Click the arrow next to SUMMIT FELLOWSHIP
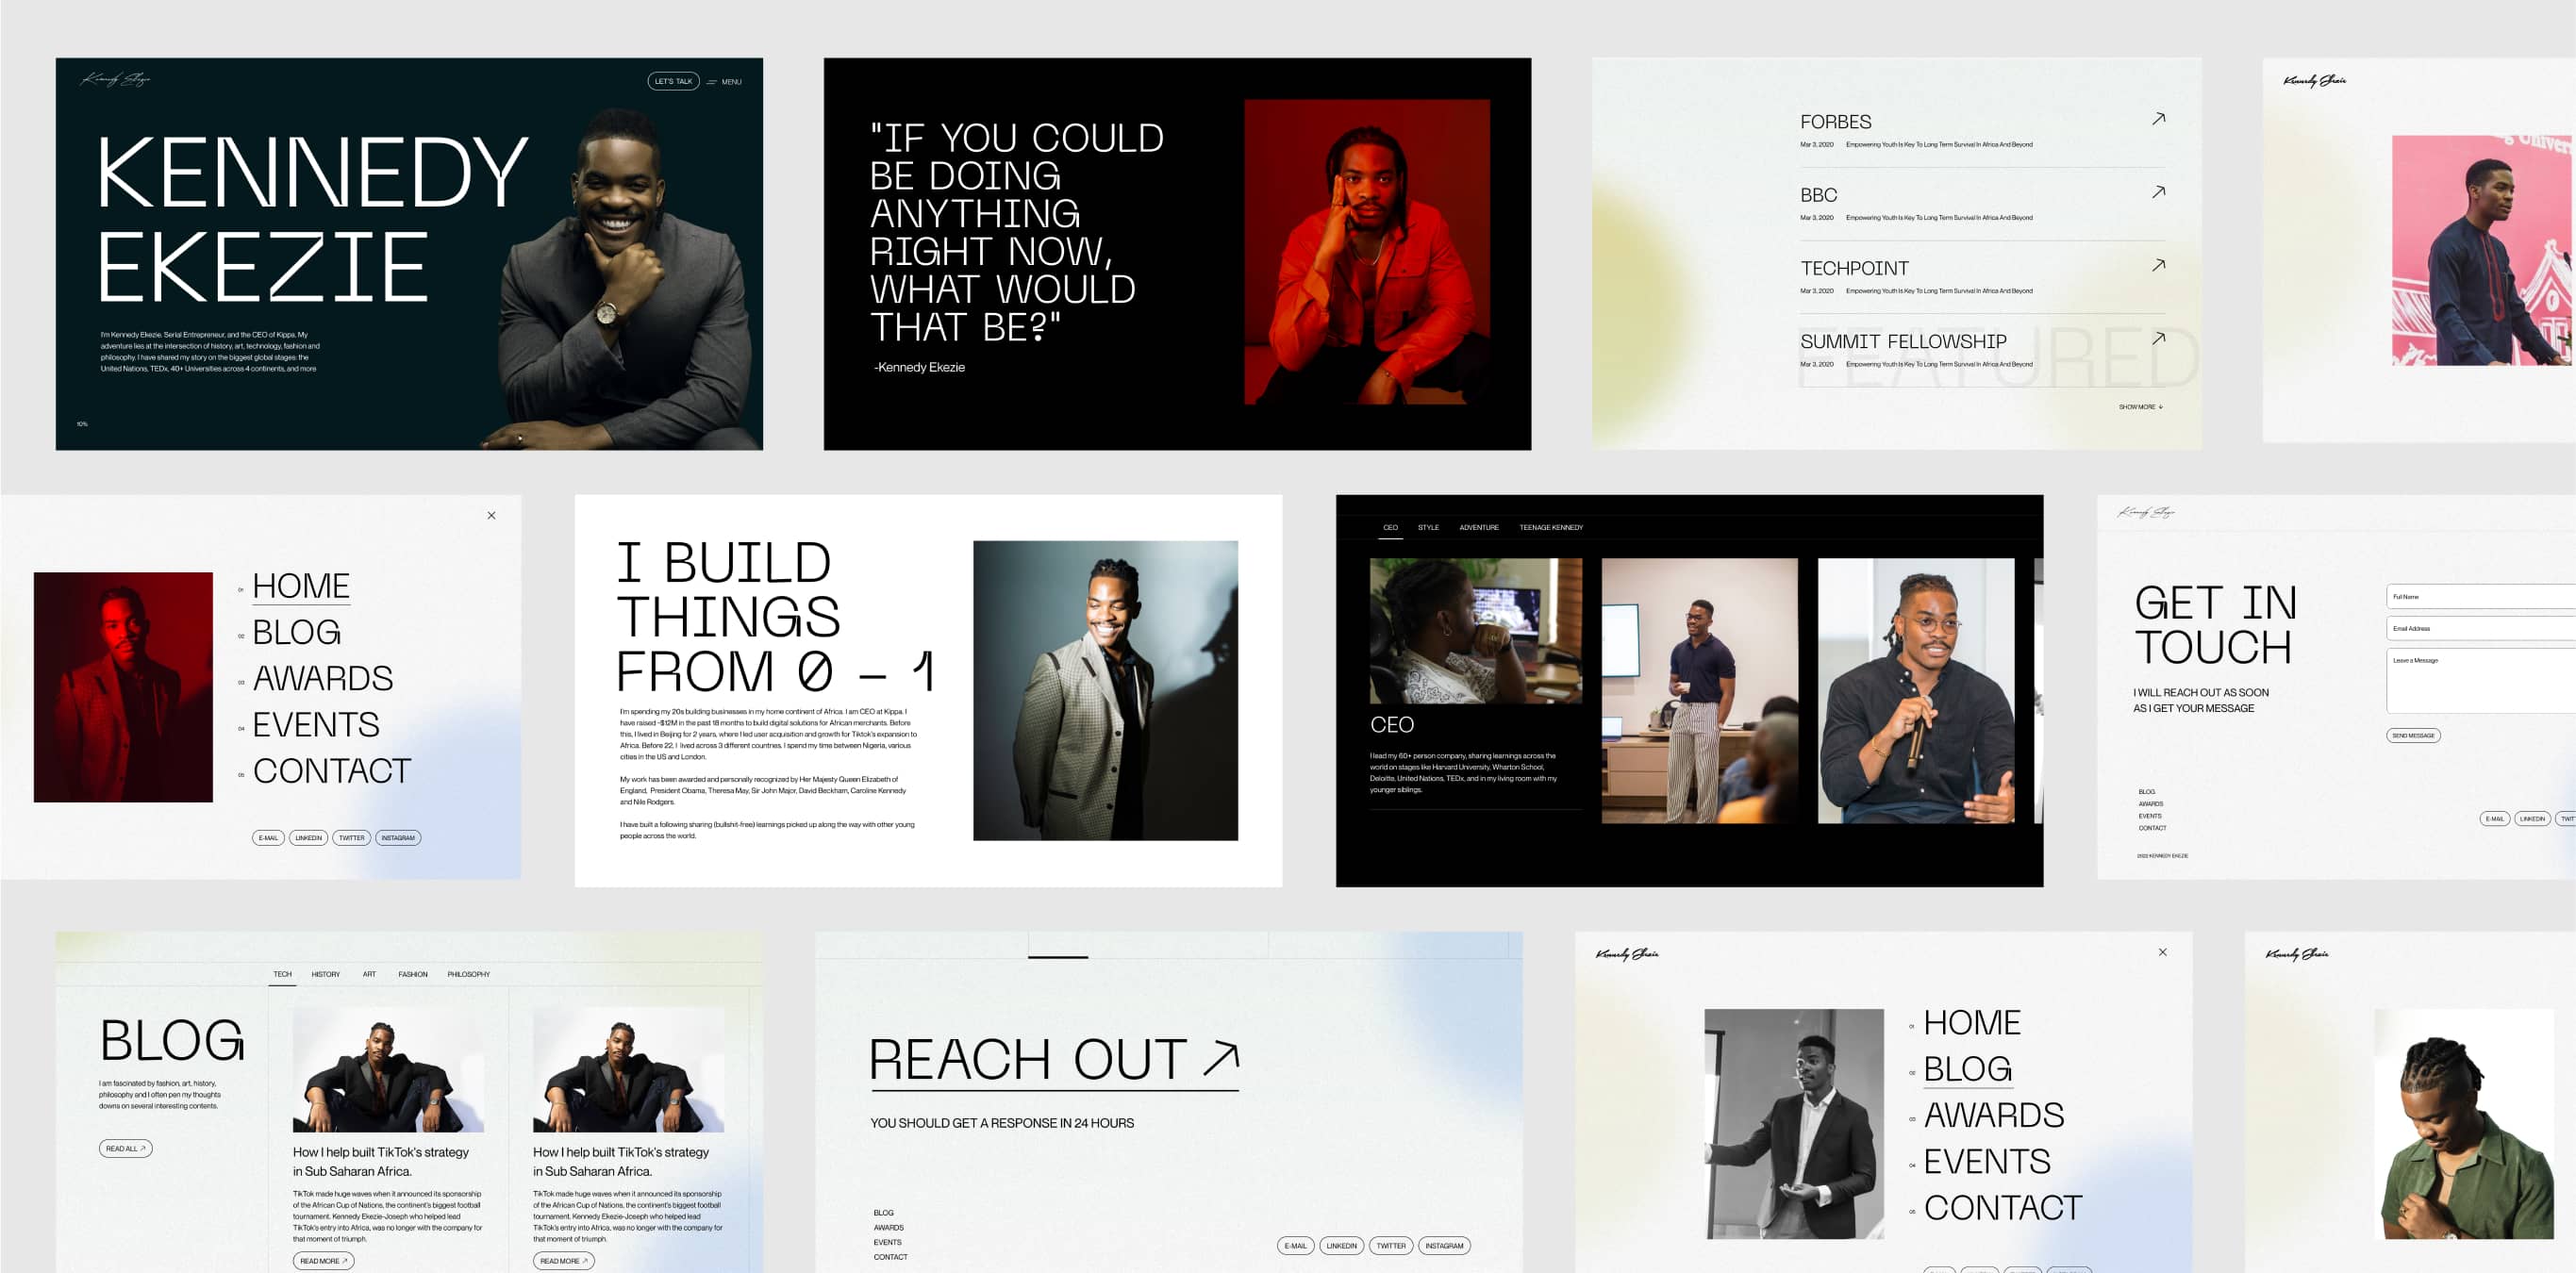The image size is (2576, 1273). coord(2158,339)
